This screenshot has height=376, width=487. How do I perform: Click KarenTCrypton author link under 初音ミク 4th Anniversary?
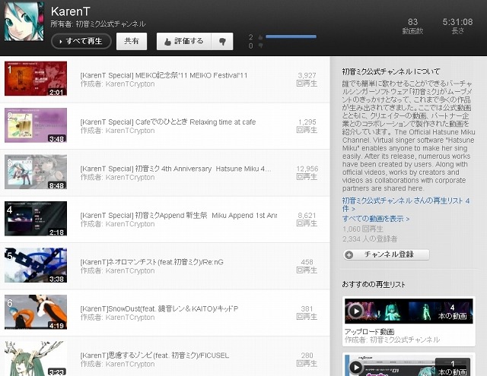point(130,177)
